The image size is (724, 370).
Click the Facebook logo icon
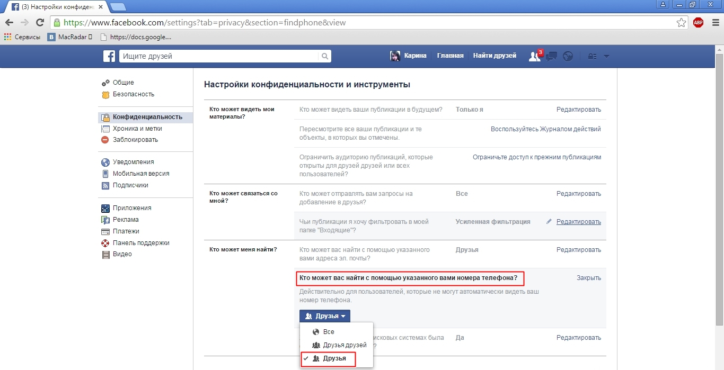109,56
